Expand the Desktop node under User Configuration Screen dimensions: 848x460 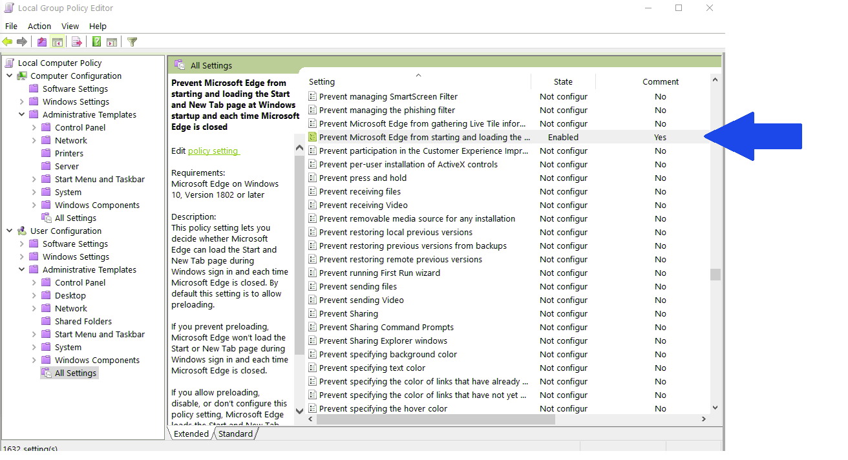click(34, 295)
